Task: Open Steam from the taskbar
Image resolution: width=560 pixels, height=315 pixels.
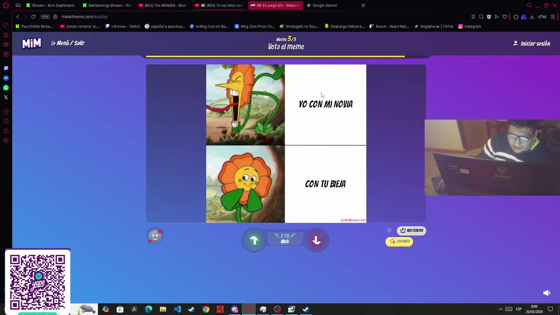Action: click(192, 309)
